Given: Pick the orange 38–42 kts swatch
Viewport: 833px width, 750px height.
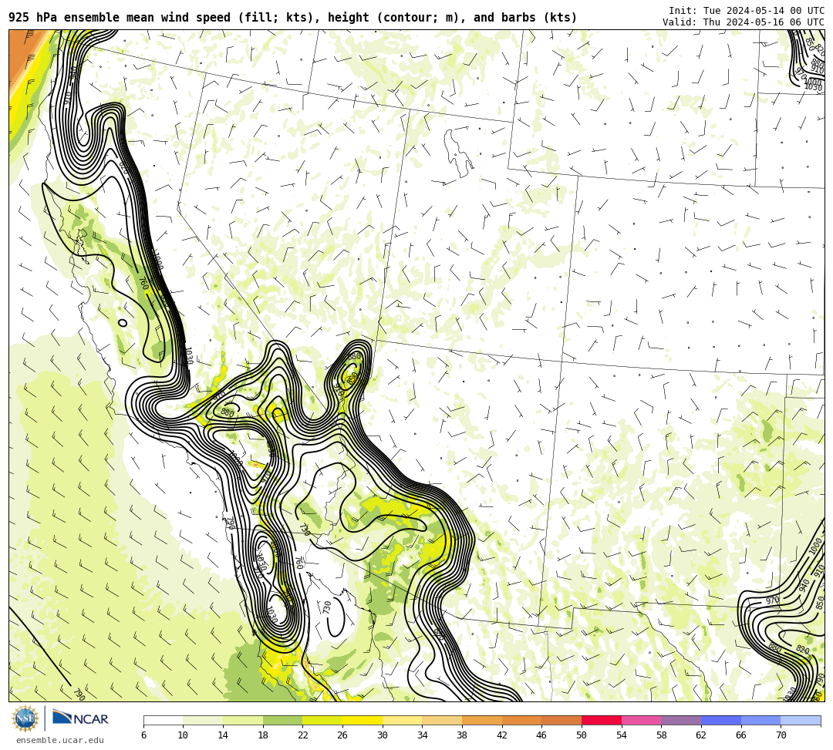Looking at the screenshot, I should click(482, 720).
